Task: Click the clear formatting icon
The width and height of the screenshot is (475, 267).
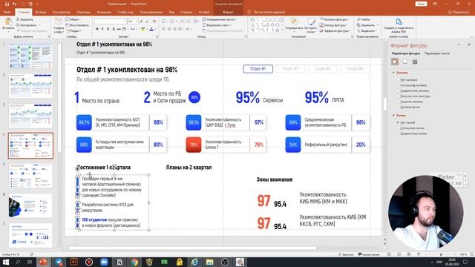Action: coord(154,22)
